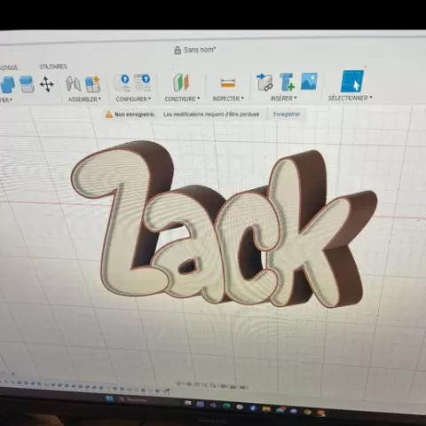The width and height of the screenshot is (426, 426).
Task: Click the Sans nom document title
Action: [x=200, y=50]
